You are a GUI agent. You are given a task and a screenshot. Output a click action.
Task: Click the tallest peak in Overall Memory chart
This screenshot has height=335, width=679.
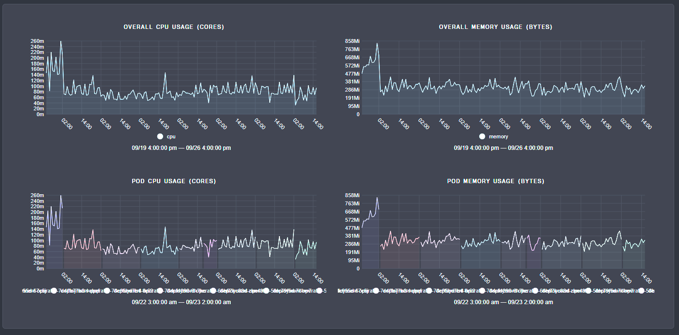click(x=377, y=44)
